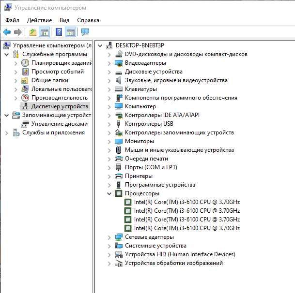This screenshot has height=293, width=295.
Task: Click the Back arrow toolbar icon
Action: [7, 32]
